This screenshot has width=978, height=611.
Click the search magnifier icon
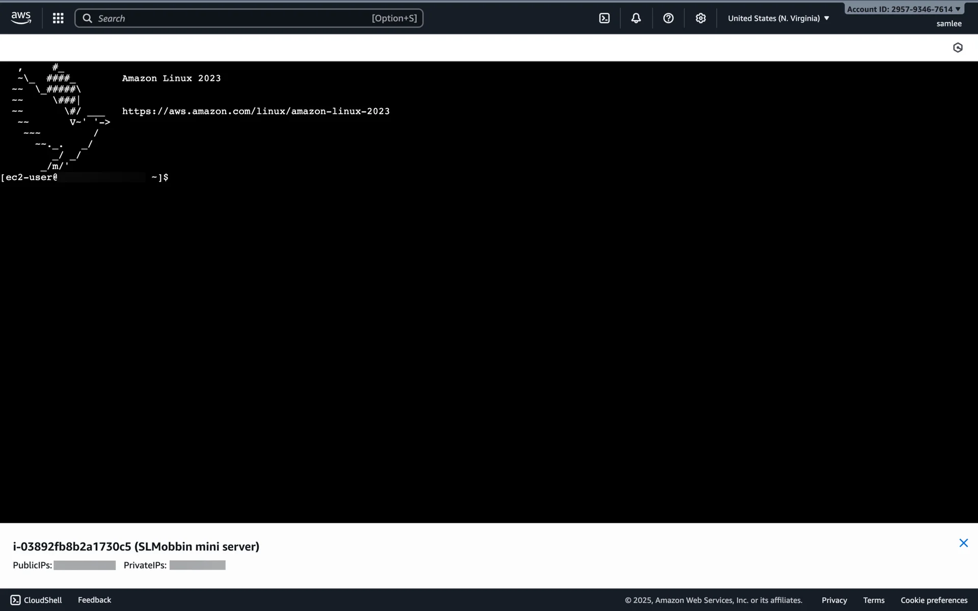pos(88,18)
